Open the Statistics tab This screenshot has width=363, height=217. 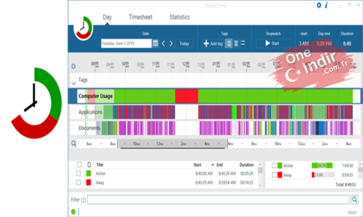(179, 17)
